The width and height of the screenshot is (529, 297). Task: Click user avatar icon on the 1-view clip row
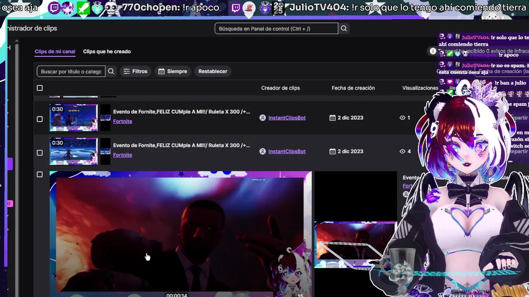(x=262, y=118)
